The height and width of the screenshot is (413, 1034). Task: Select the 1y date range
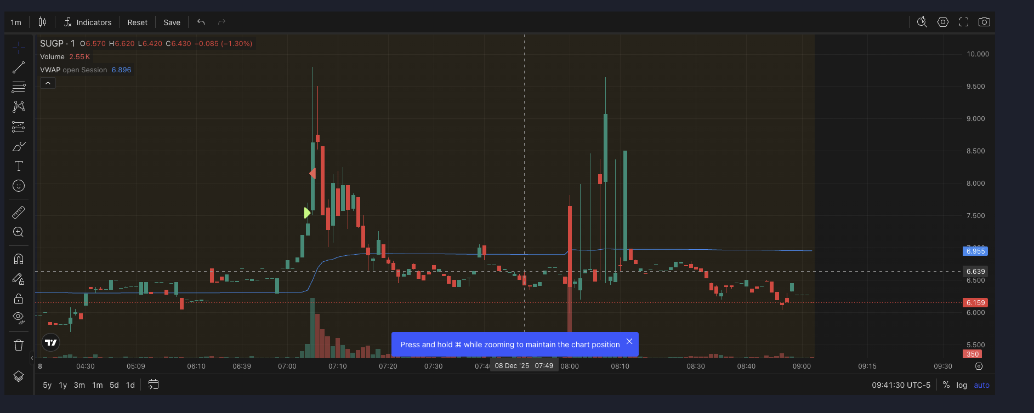[x=63, y=385]
